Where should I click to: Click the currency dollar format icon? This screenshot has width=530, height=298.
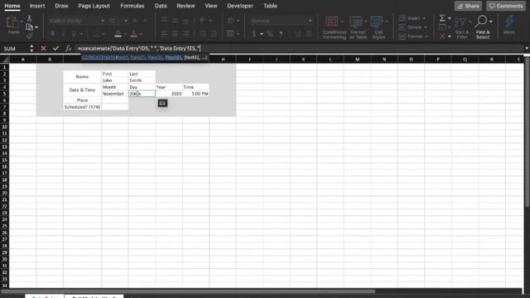tap(254, 33)
